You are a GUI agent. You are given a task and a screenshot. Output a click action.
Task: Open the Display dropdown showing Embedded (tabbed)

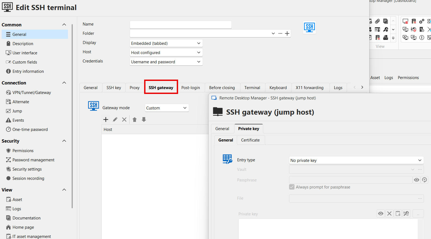coord(166,43)
